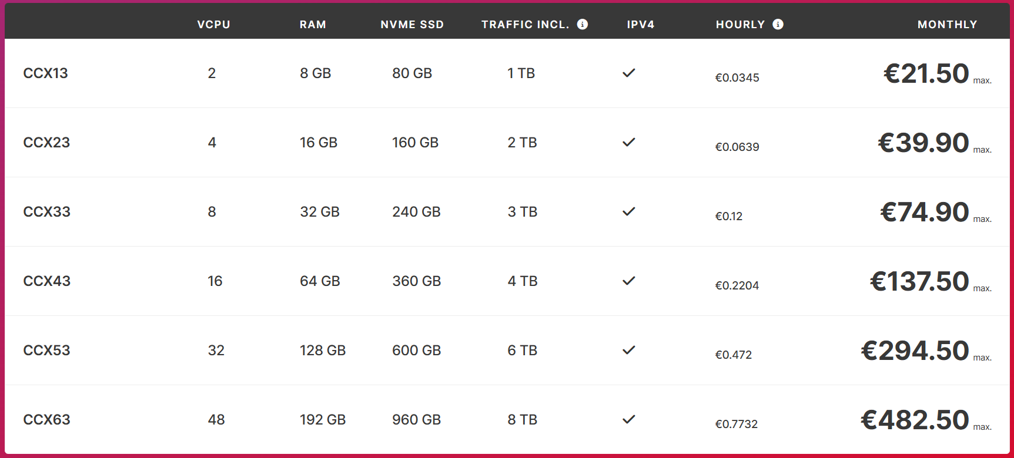
Task: Click the NVME SSD column header
Action: pos(412,25)
